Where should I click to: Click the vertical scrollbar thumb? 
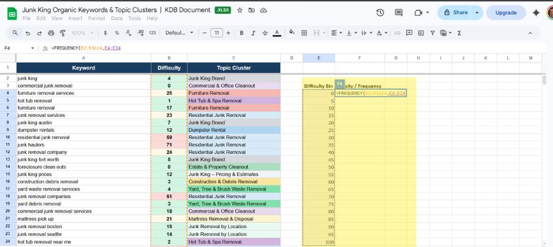(545, 80)
